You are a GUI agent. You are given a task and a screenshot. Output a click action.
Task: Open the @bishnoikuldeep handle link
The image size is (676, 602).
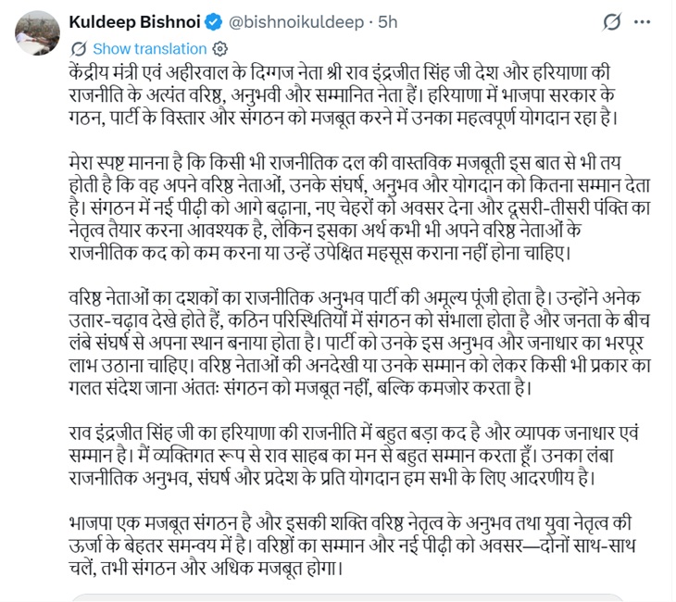click(295, 22)
